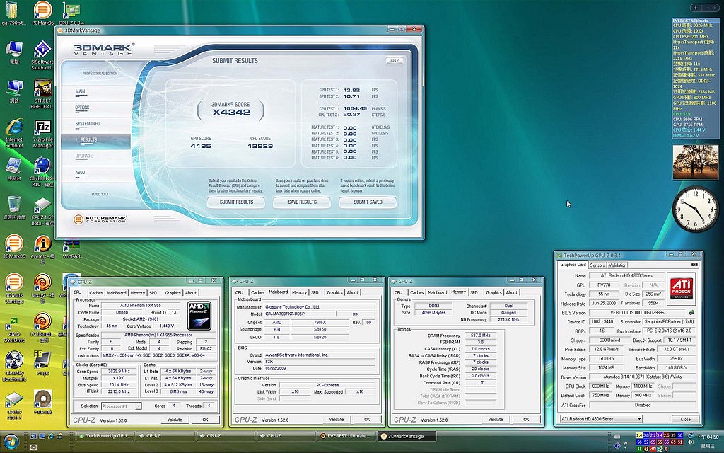Open the ClearSky Benchmark desktop icon
Screen dimensions: 724x453
[x=14, y=366]
